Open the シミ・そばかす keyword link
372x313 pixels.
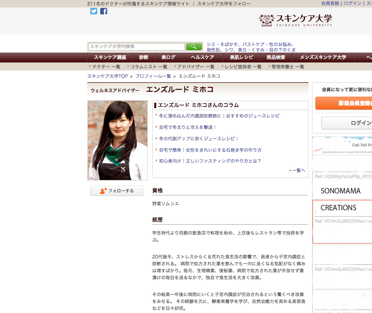pos(222,44)
